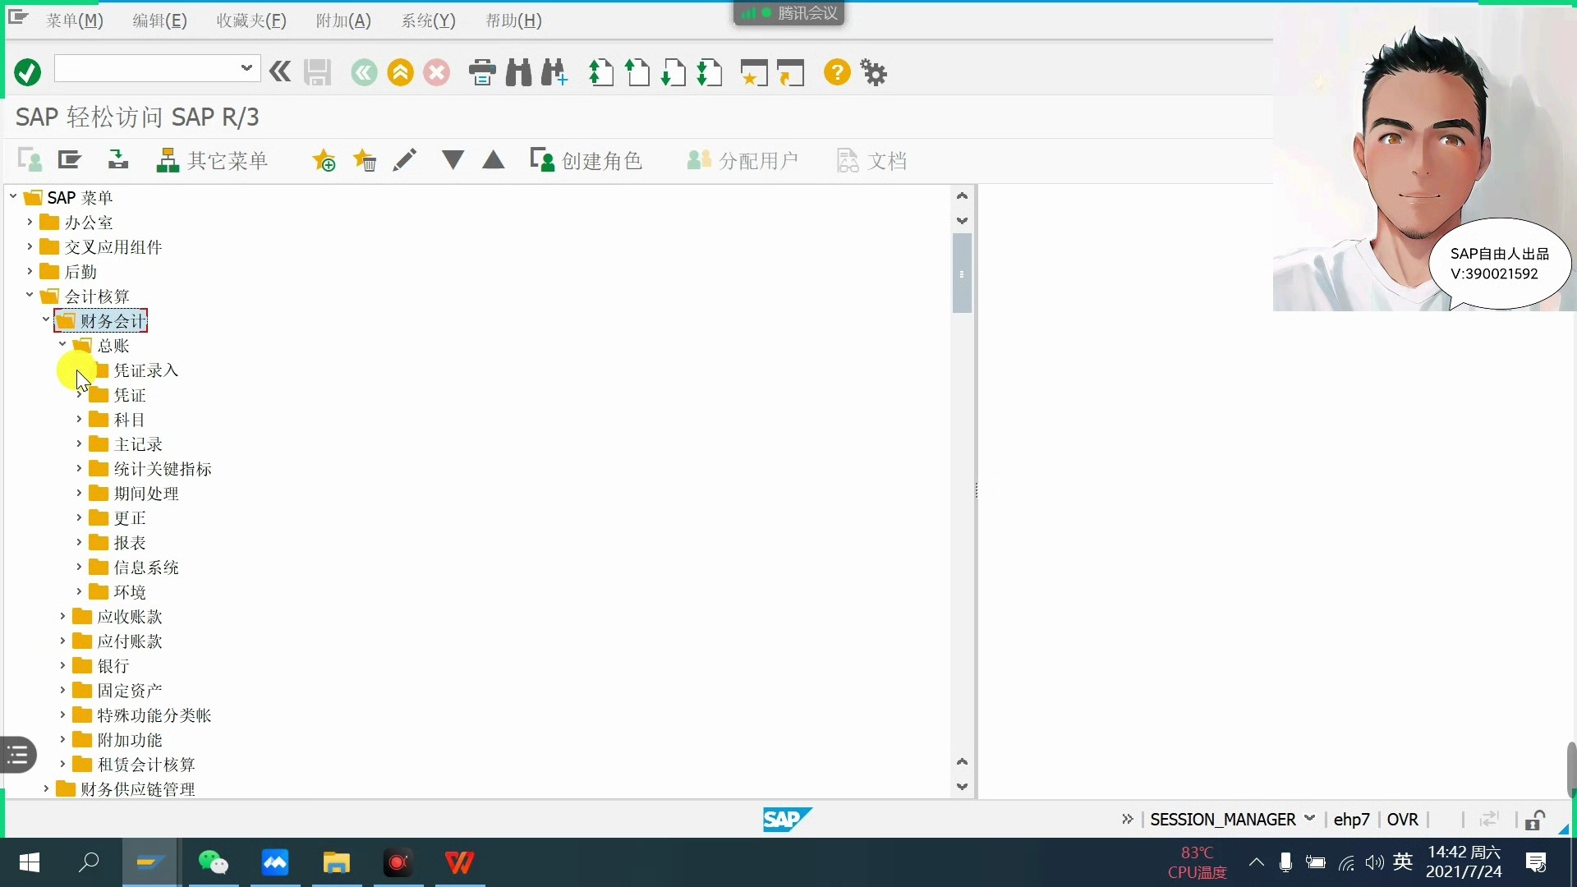This screenshot has width=1577, height=887.
Task: Click the status bar lock icon
Action: (1534, 820)
